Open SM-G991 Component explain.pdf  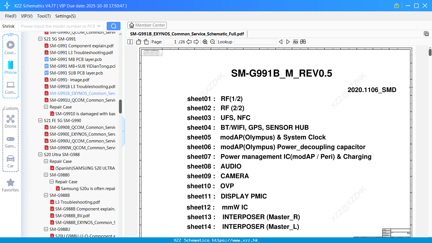79,46
